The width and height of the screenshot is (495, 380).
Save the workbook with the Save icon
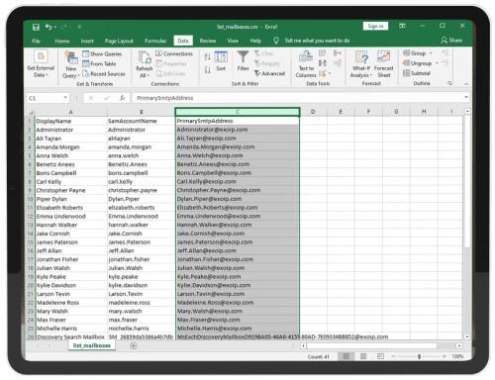36,27
